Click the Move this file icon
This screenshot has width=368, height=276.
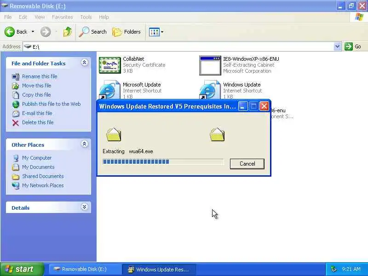click(x=16, y=86)
